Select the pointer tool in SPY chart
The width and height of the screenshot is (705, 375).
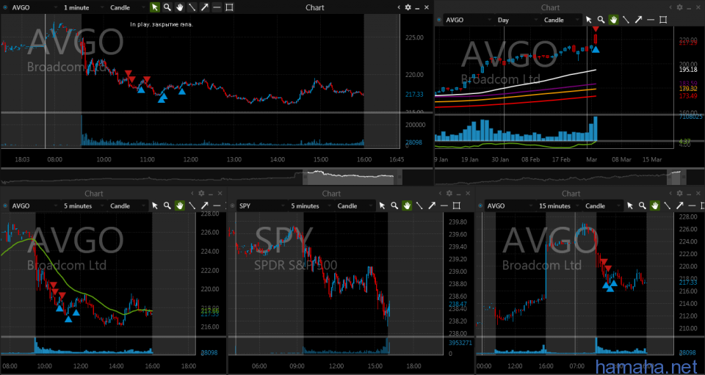[382, 205]
